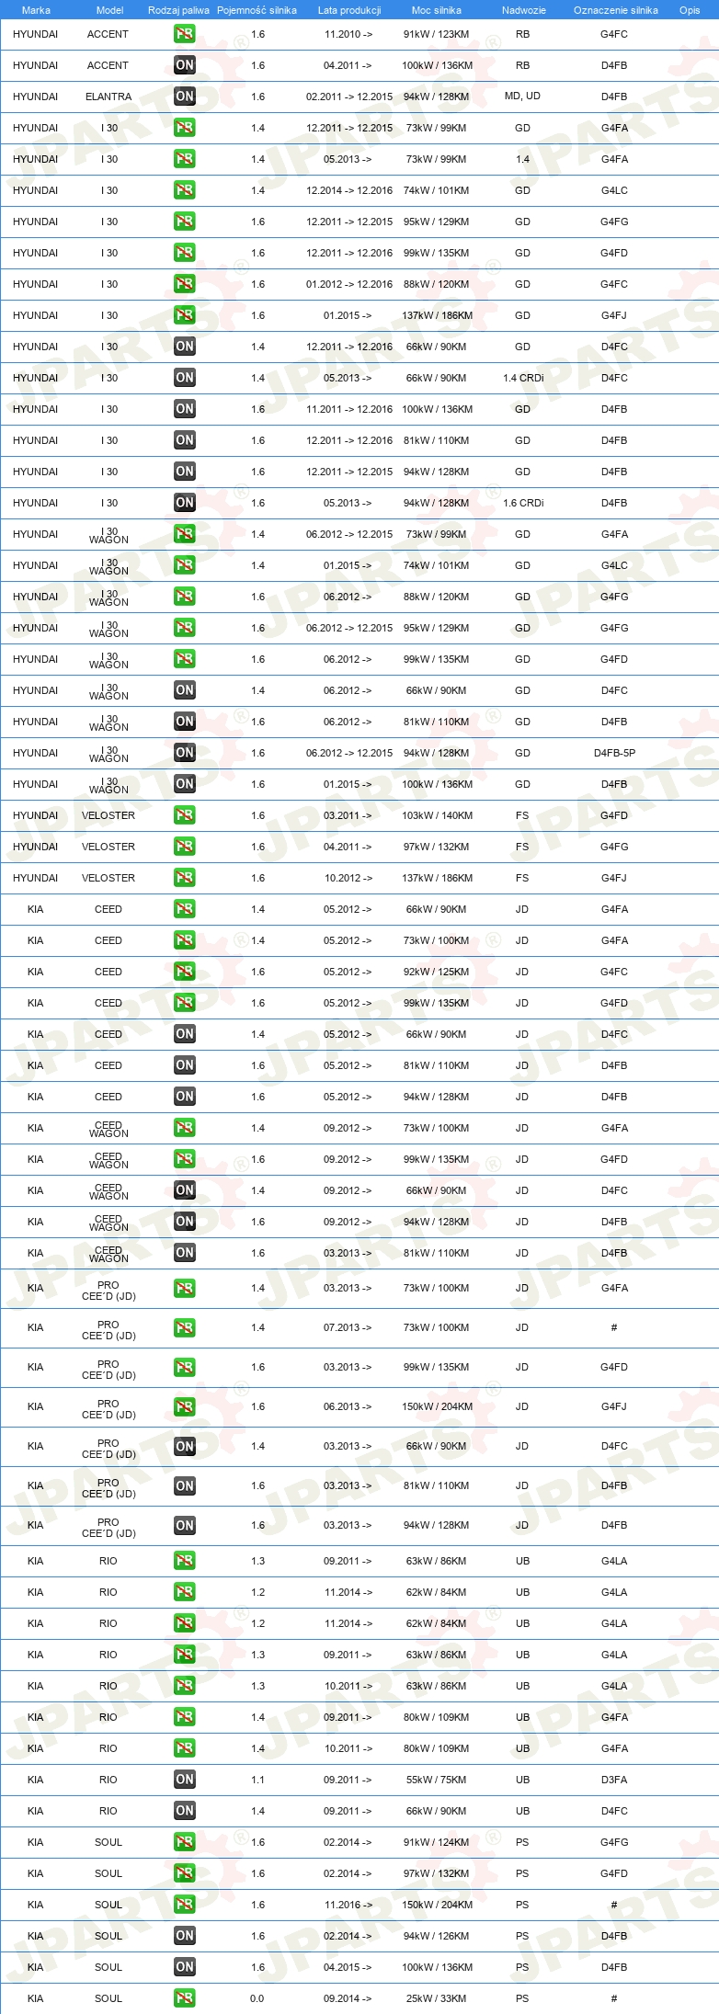Click the petrol icon for Kia Soul 91kW / 124KM

(x=184, y=1842)
